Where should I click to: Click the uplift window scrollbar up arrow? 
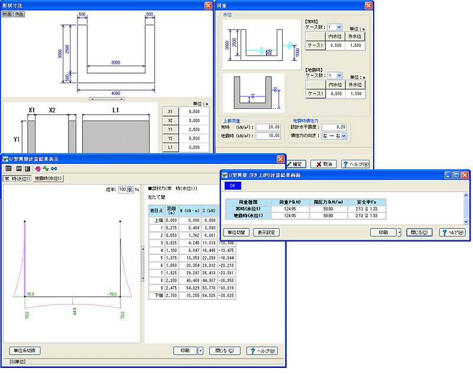[x=466, y=195]
